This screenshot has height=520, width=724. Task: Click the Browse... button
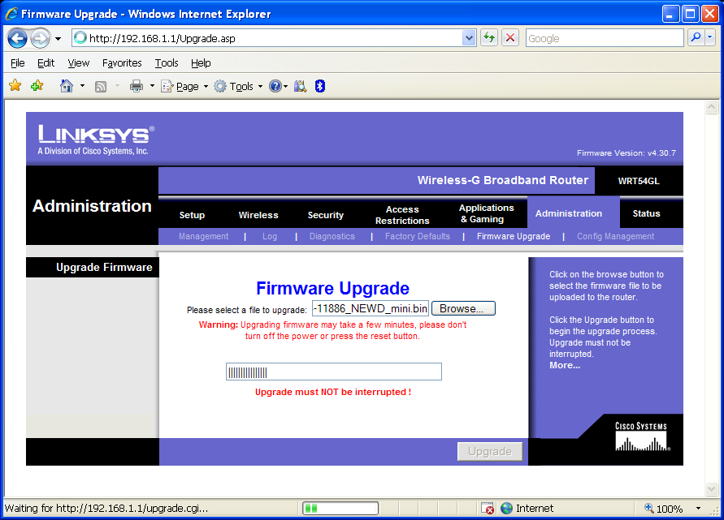coord(463,308)
